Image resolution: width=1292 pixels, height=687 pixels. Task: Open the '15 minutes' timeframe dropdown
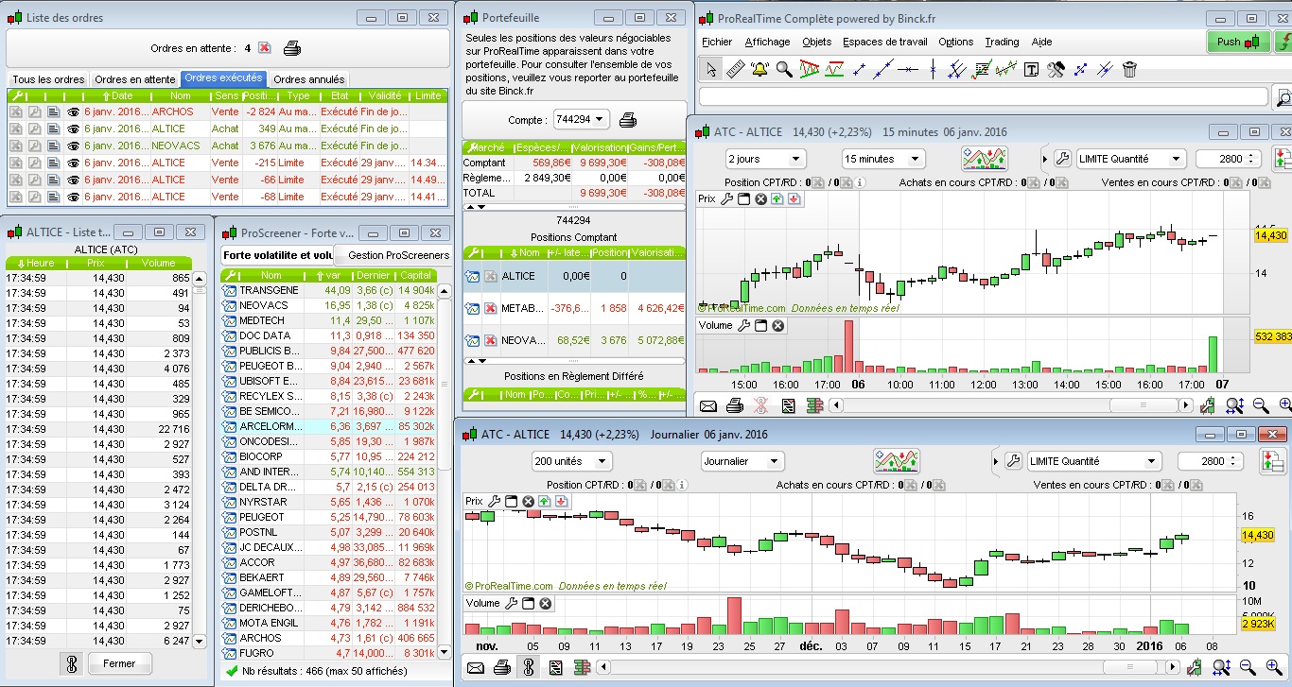pos(884,159)
